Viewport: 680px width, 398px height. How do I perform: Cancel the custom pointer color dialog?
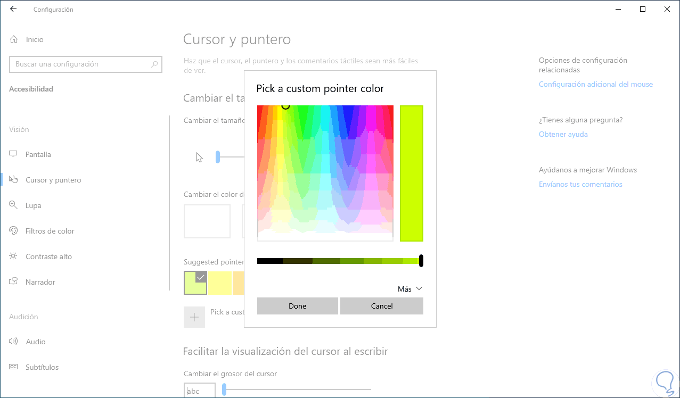(x=381, y=306)
